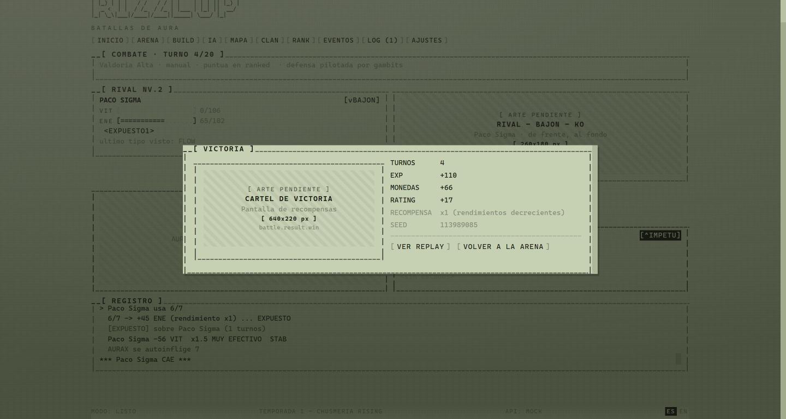Click the ^IMPETU status tag
The width and height of the screenshot is (786, 419).
[660, 235]
